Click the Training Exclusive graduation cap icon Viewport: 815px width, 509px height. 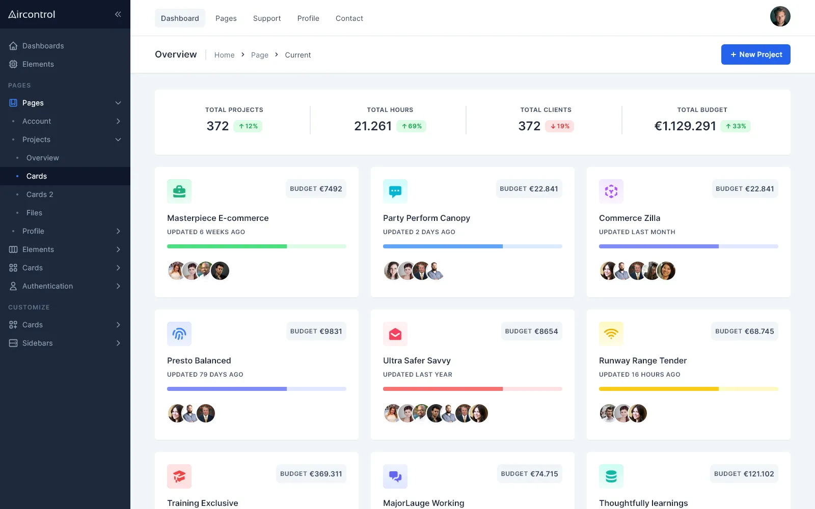pos(179,476)
